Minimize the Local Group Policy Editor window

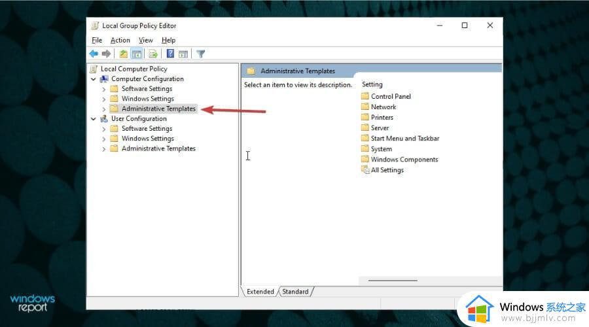(440, 26)
